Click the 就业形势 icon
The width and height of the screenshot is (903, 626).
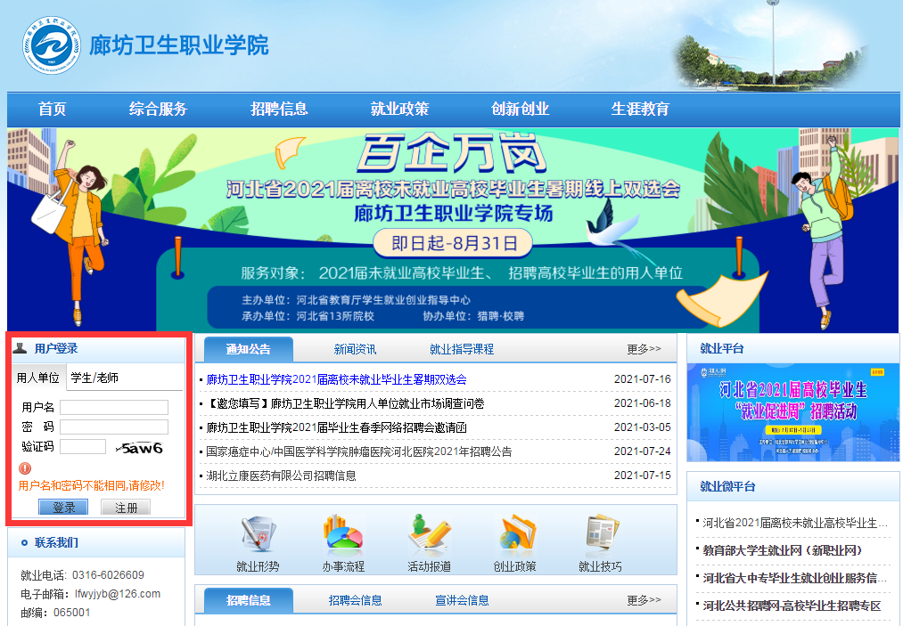(x=258, y=534)
